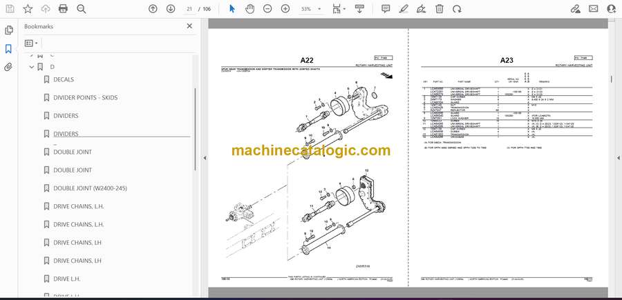Expand the right tools pane arrow
The width and height of the screenshot is (622, 300).
pos(618,158)
